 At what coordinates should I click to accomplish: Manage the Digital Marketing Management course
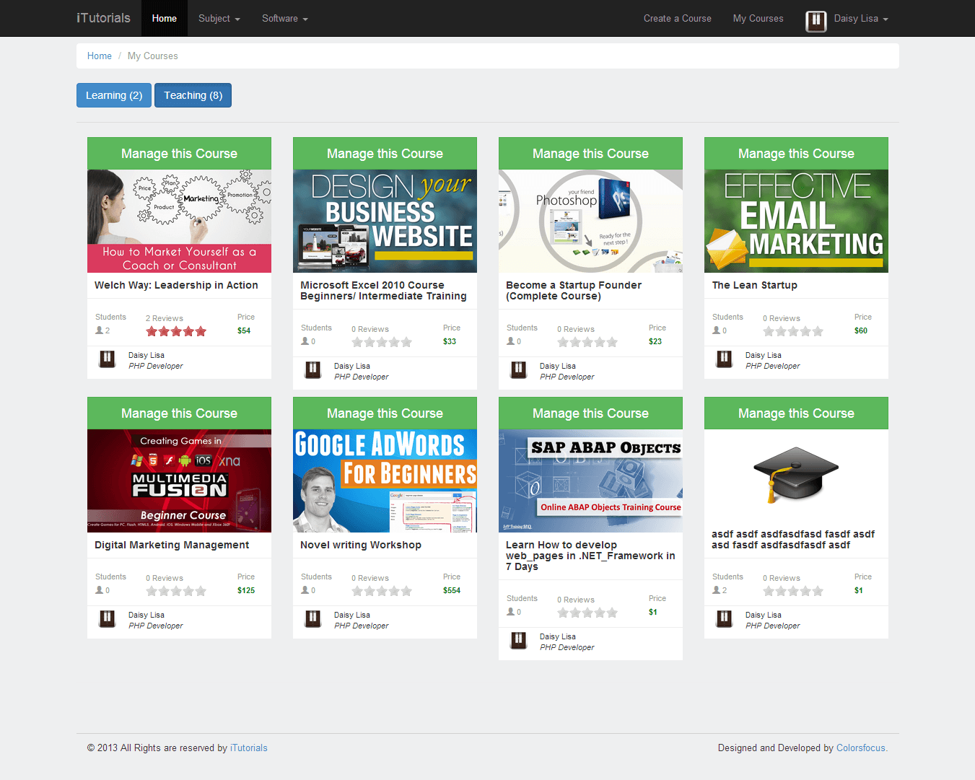tap(179, 413)
